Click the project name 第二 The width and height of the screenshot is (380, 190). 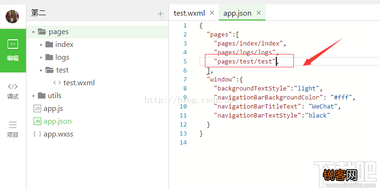[x=38, y=13]
